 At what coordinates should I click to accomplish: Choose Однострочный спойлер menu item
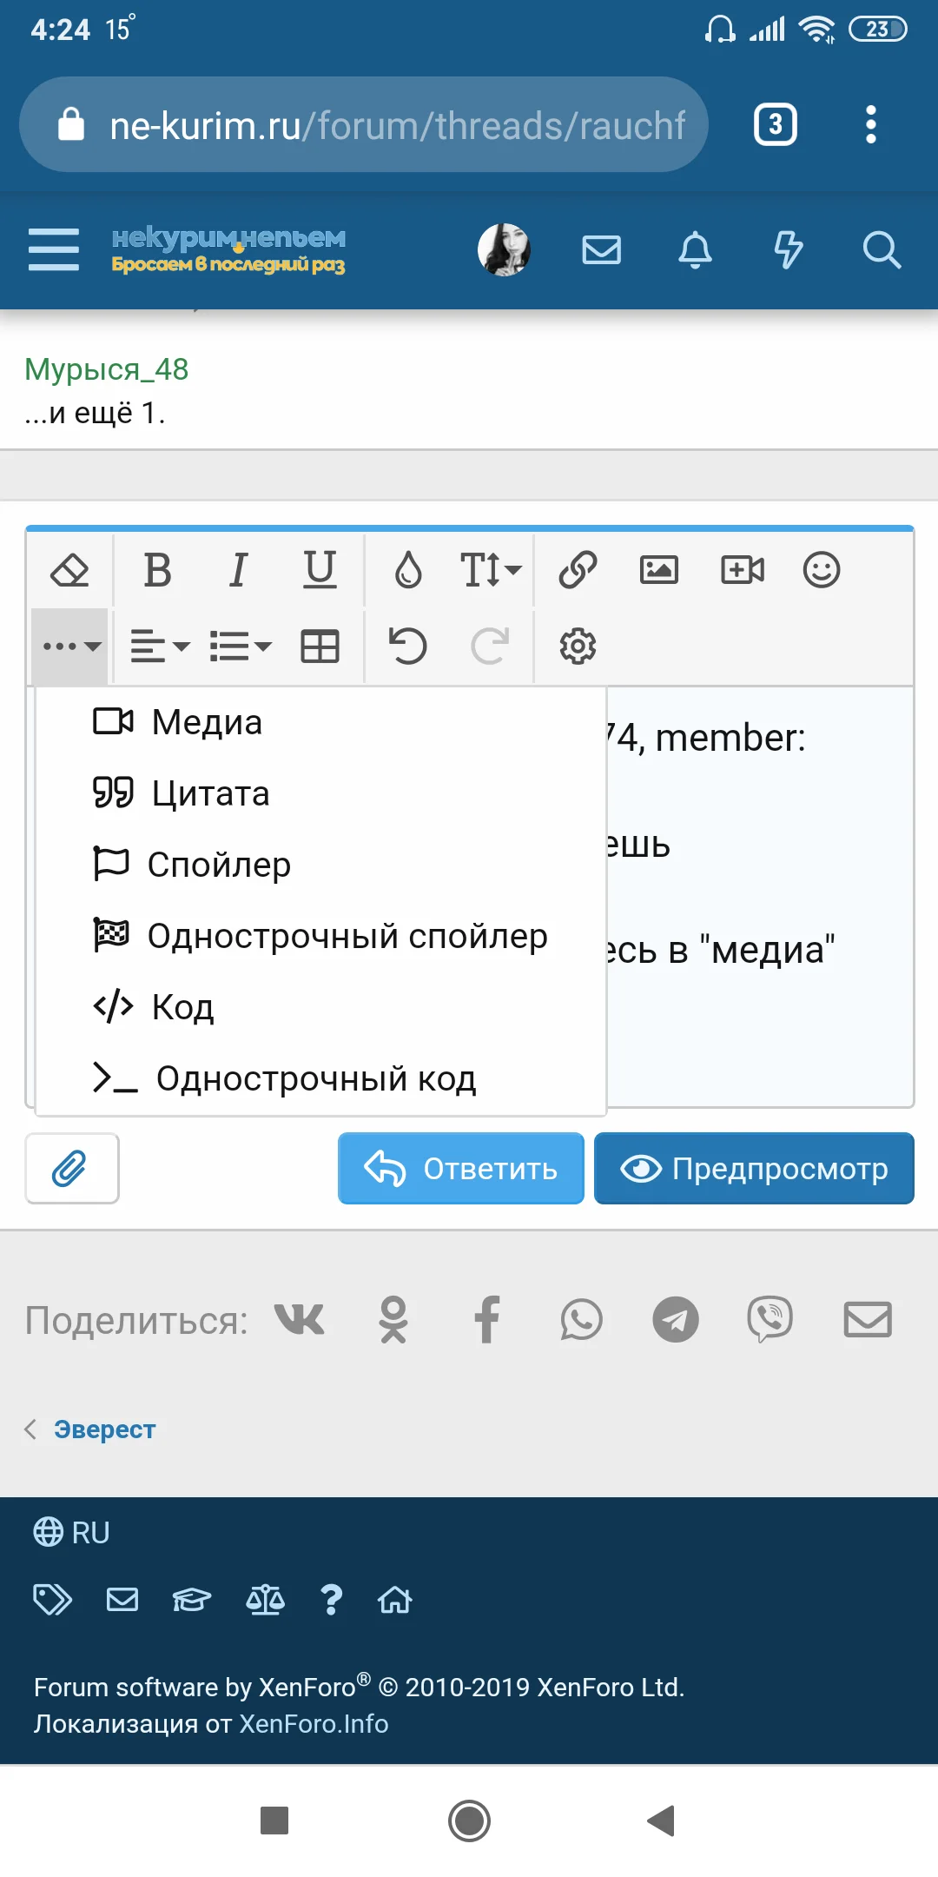pyautogui.click(x=320, y=936)
